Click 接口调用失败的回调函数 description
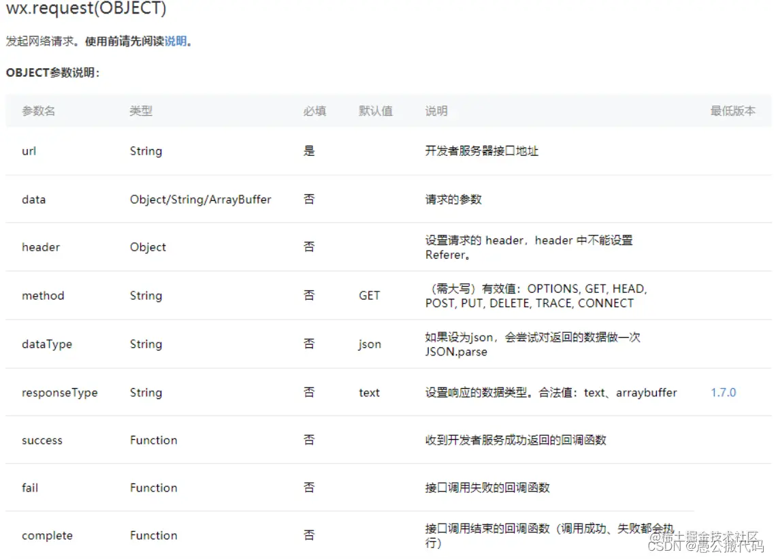 click(x=487, y=488)
